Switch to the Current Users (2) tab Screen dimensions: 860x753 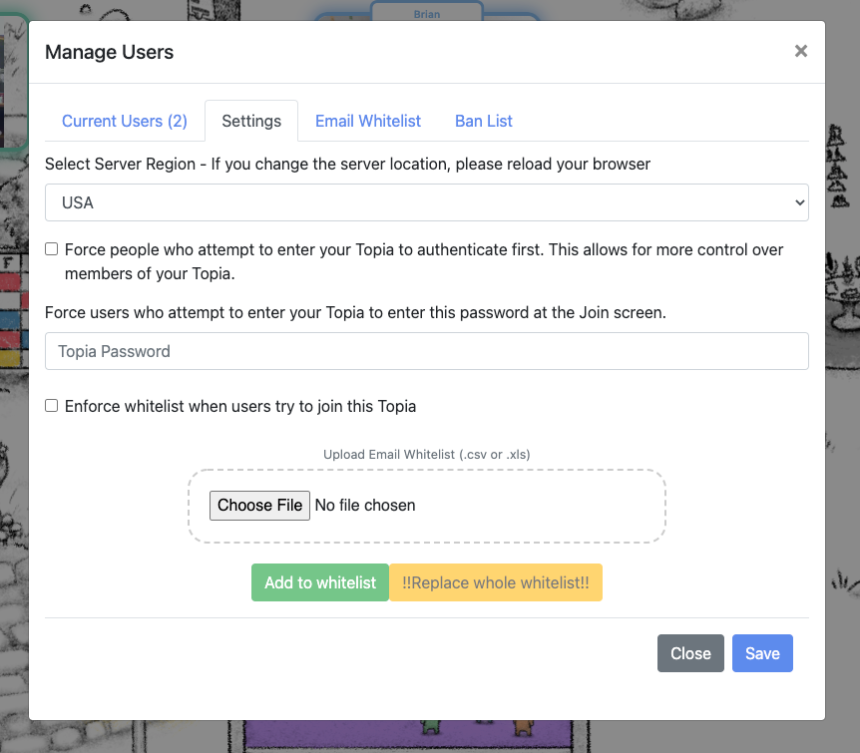pos(125,121)
